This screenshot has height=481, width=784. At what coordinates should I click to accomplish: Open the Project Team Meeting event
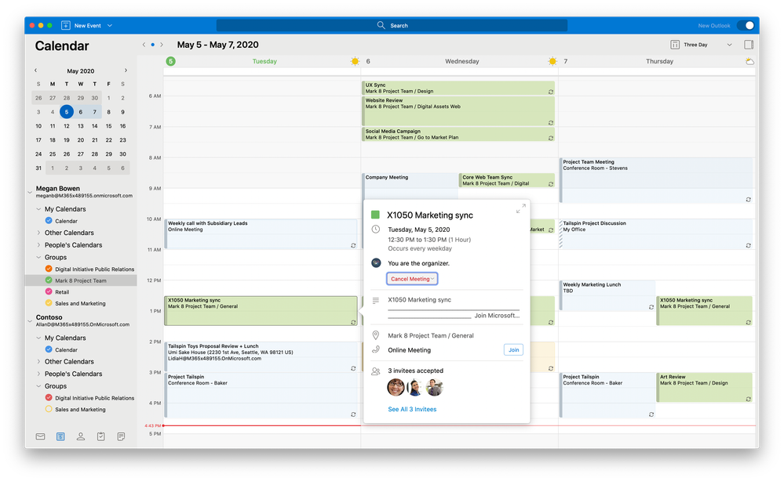656,180
